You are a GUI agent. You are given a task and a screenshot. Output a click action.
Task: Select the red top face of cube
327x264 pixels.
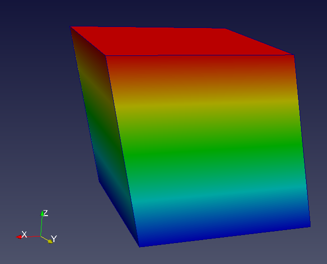181,41
